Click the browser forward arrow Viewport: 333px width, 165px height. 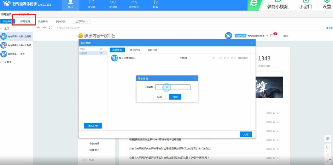45,28
